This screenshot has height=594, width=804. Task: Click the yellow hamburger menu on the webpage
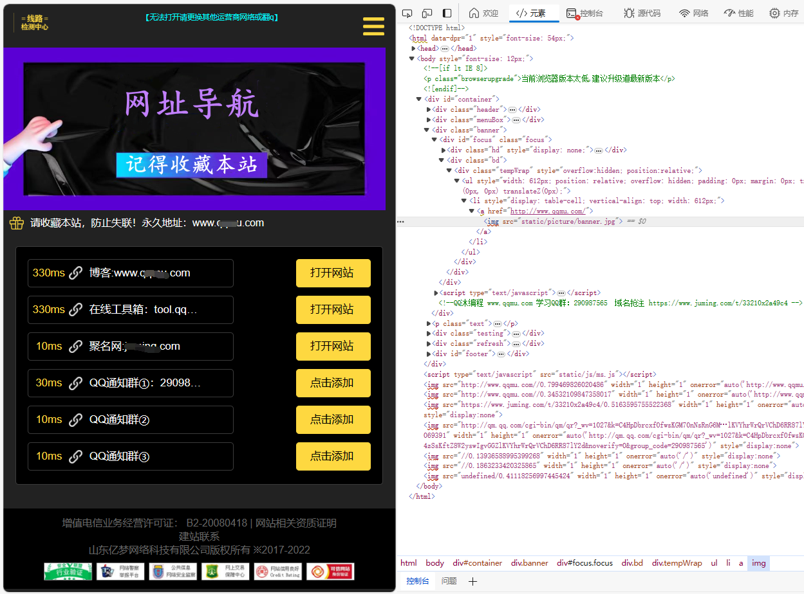coord(373,26)
